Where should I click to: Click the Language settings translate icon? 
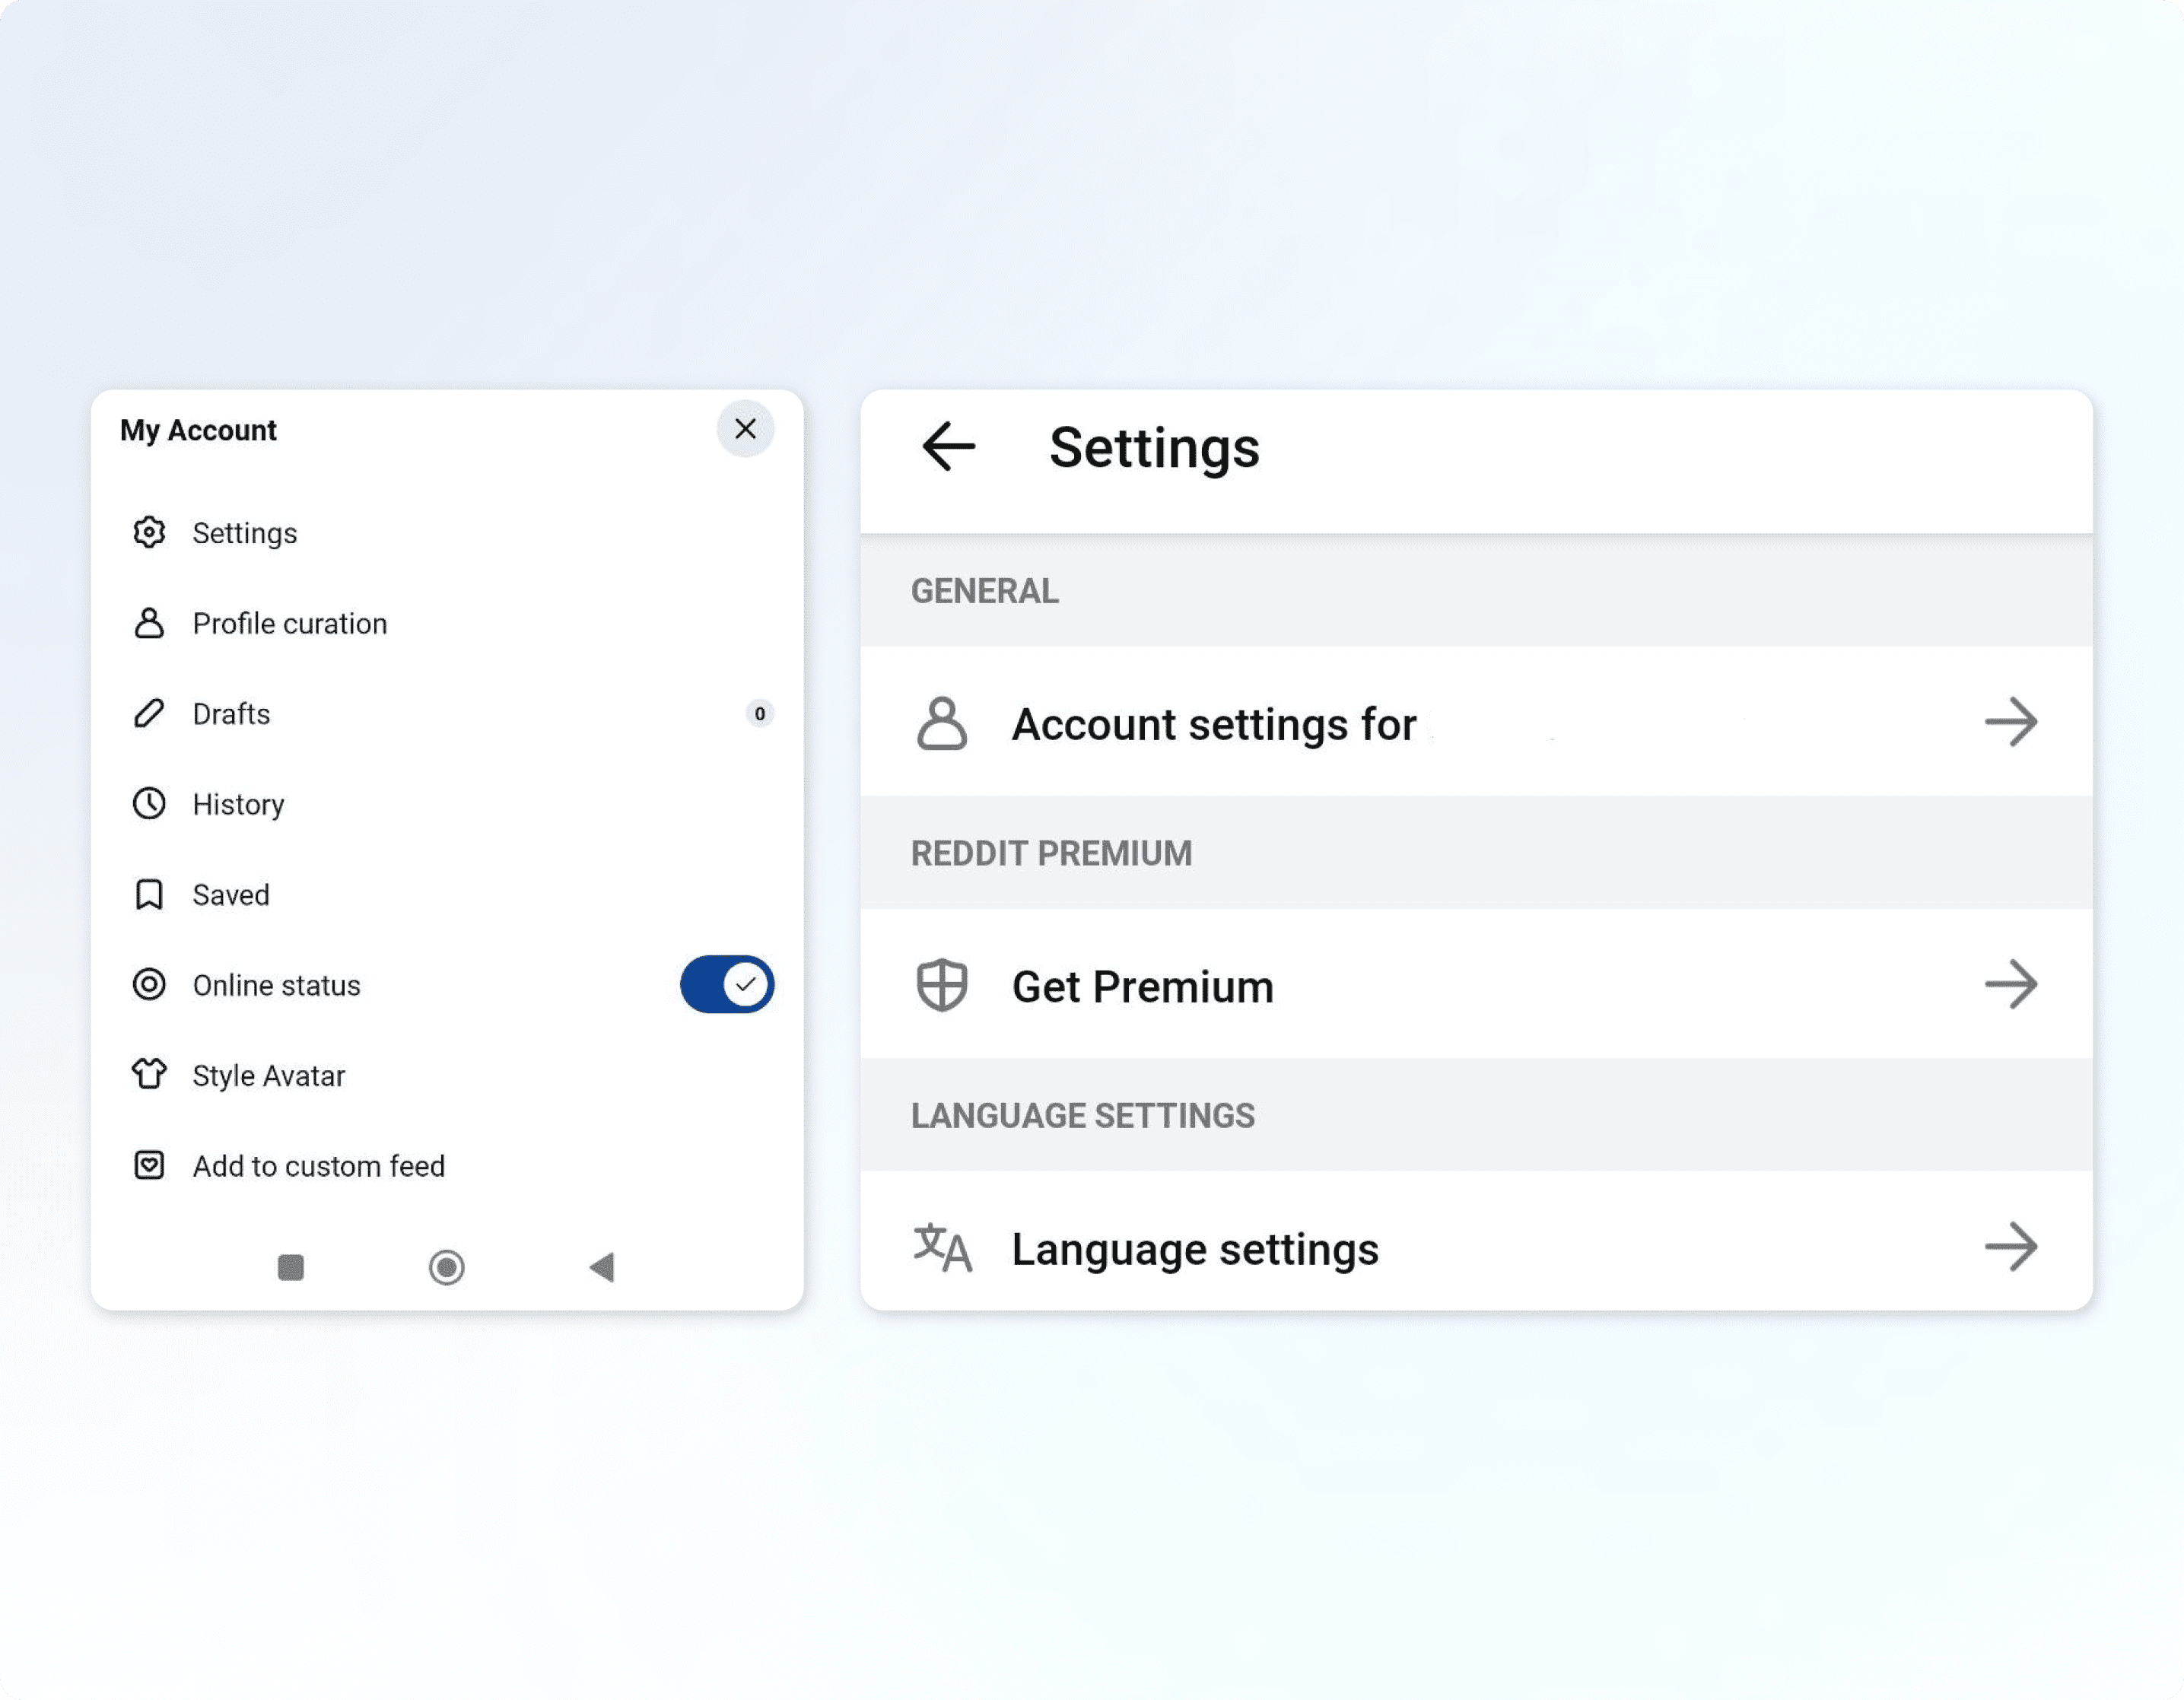[941, 1247]
